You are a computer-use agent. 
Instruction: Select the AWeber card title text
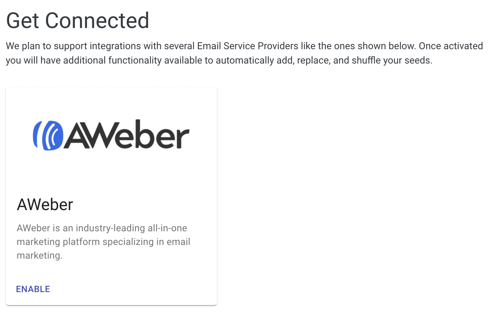click(45, 204)
